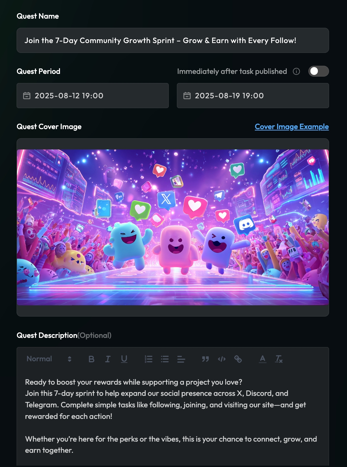Viewport: 347px width, 467px height.
Task: Click the uploaded quest cover image
Action: 173,227
